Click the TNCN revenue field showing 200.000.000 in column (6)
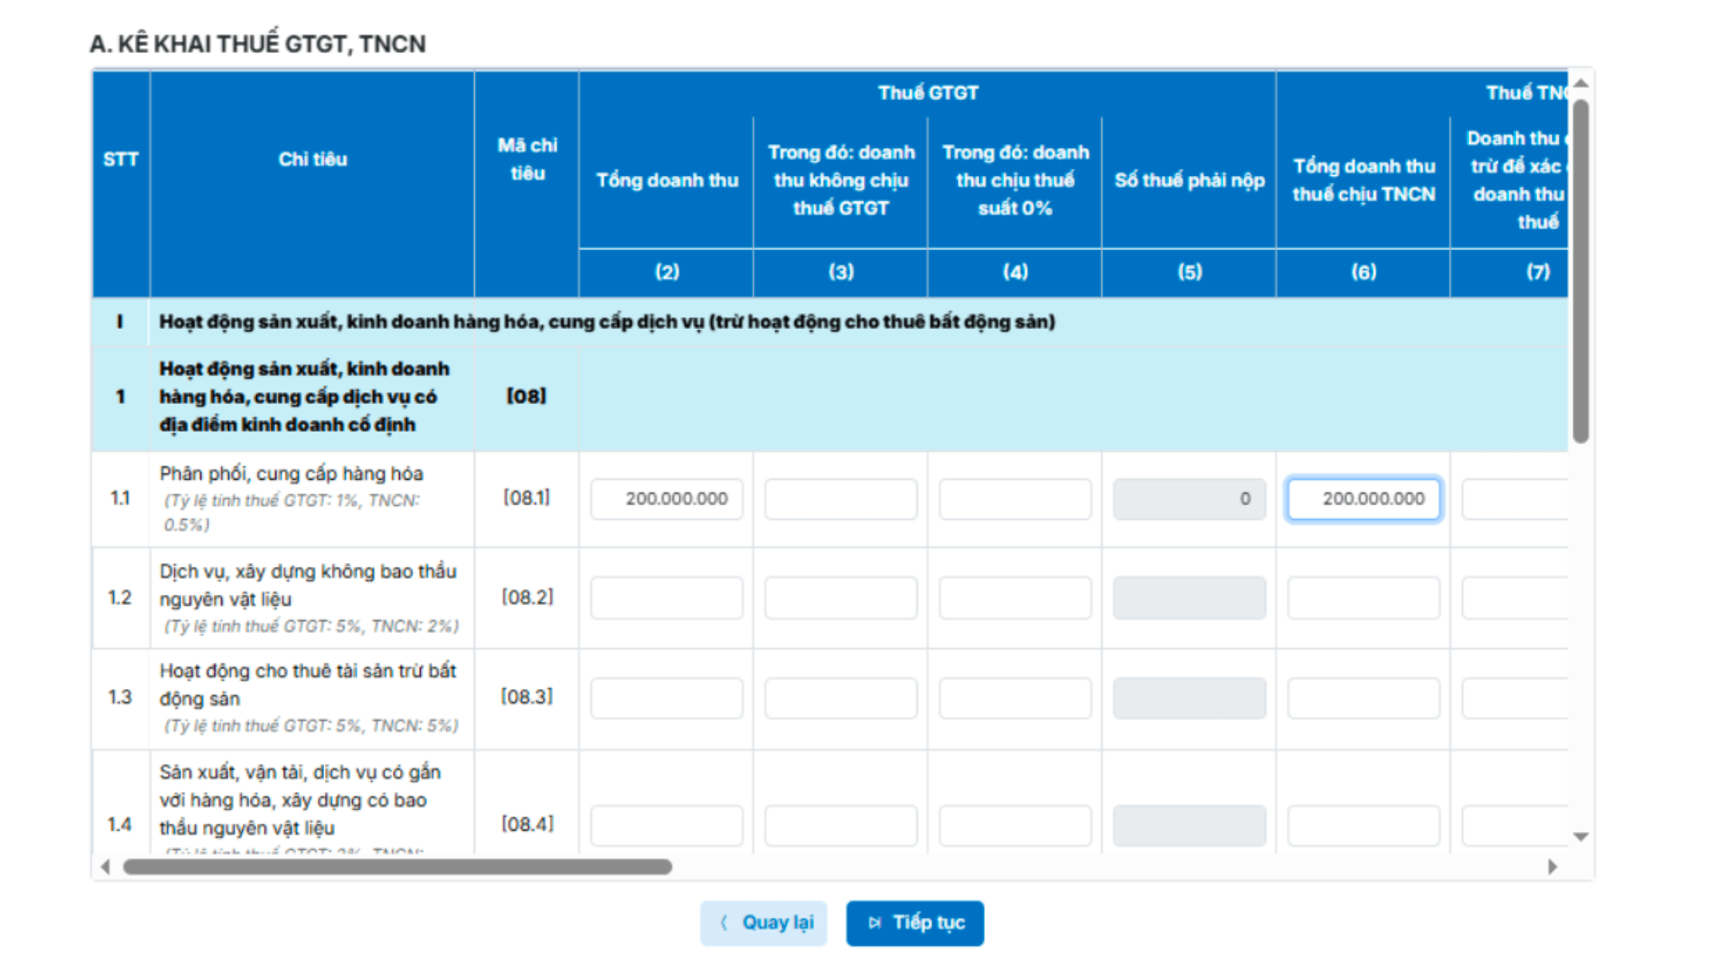1724x971 pixels. [1364, 499]
